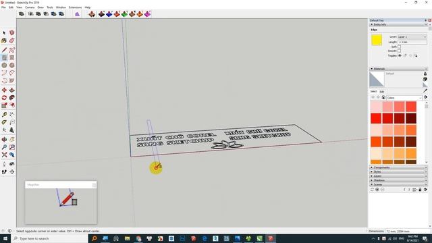
Task: Open the Colors library dropdown
Action: [x=404, y=98]
